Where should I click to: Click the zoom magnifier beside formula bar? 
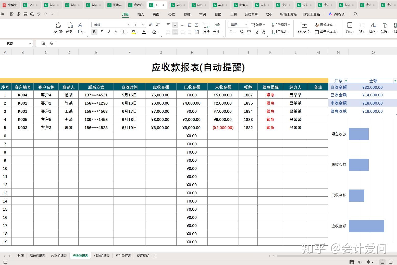43,43
